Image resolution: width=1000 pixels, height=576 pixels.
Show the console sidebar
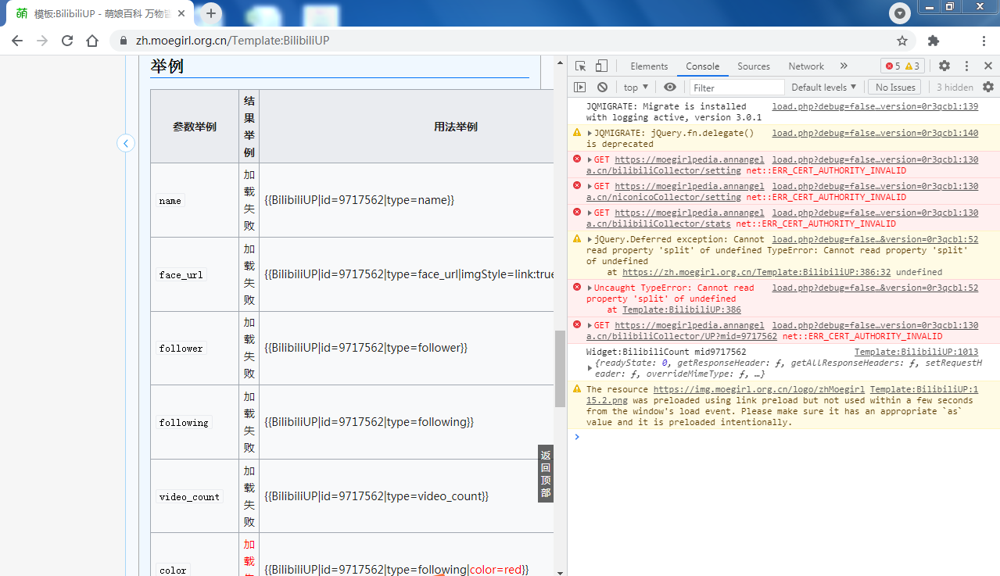pos(579,88)
